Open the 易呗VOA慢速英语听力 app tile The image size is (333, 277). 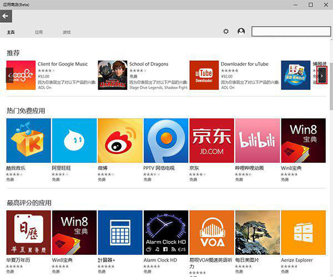211,233
